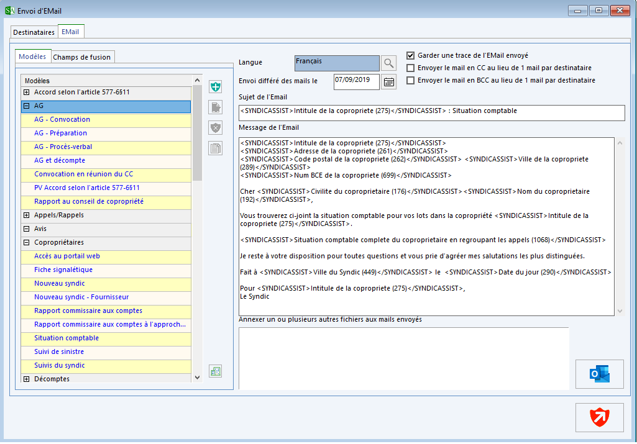Click the Langue field showing Français
637x444 pixels.
tap(337, 63)
